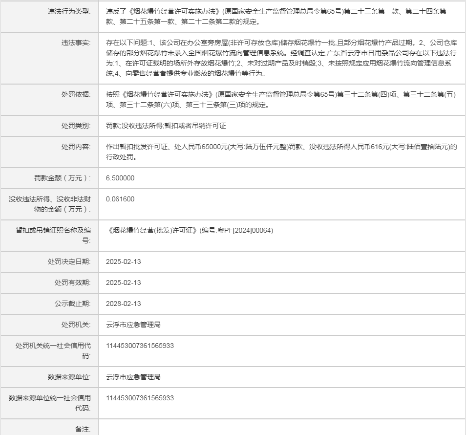
Task: Click the empty 备注 value cell
Action: (281, 428)
